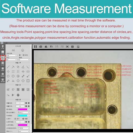Viewport: 133px width, 133px height.
Task: Click the pause button in top toolbar
Action: [x=35, y=47]
